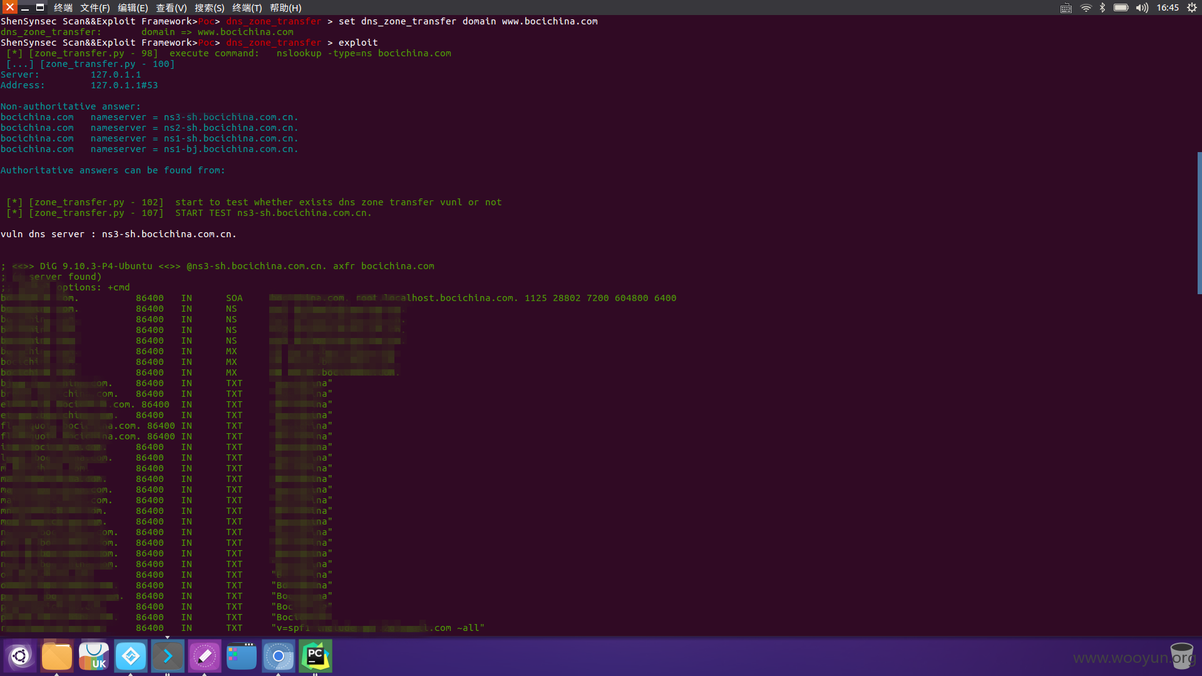Switch to the terminal dock icon
Screen dimensions: 1202x676
tap(168, 656)
